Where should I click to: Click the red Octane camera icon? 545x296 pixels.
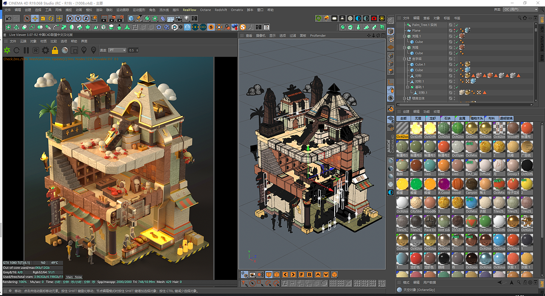point(374,18)
